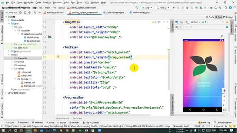The image size is (237, 133).
Task: Open the Logcat tool window
Action: pos(61,123)
